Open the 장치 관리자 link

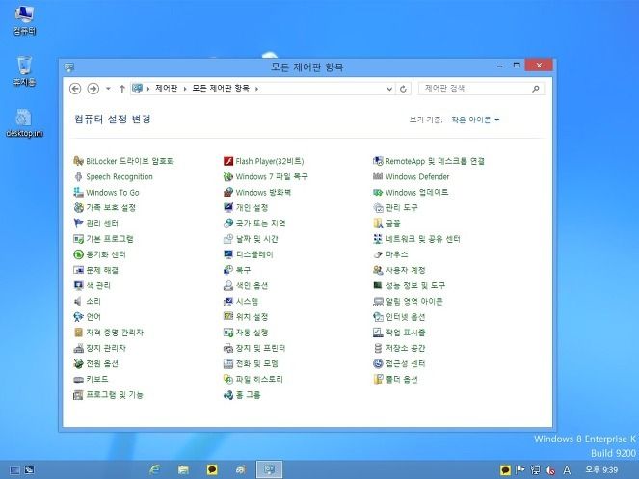(106, 348)
